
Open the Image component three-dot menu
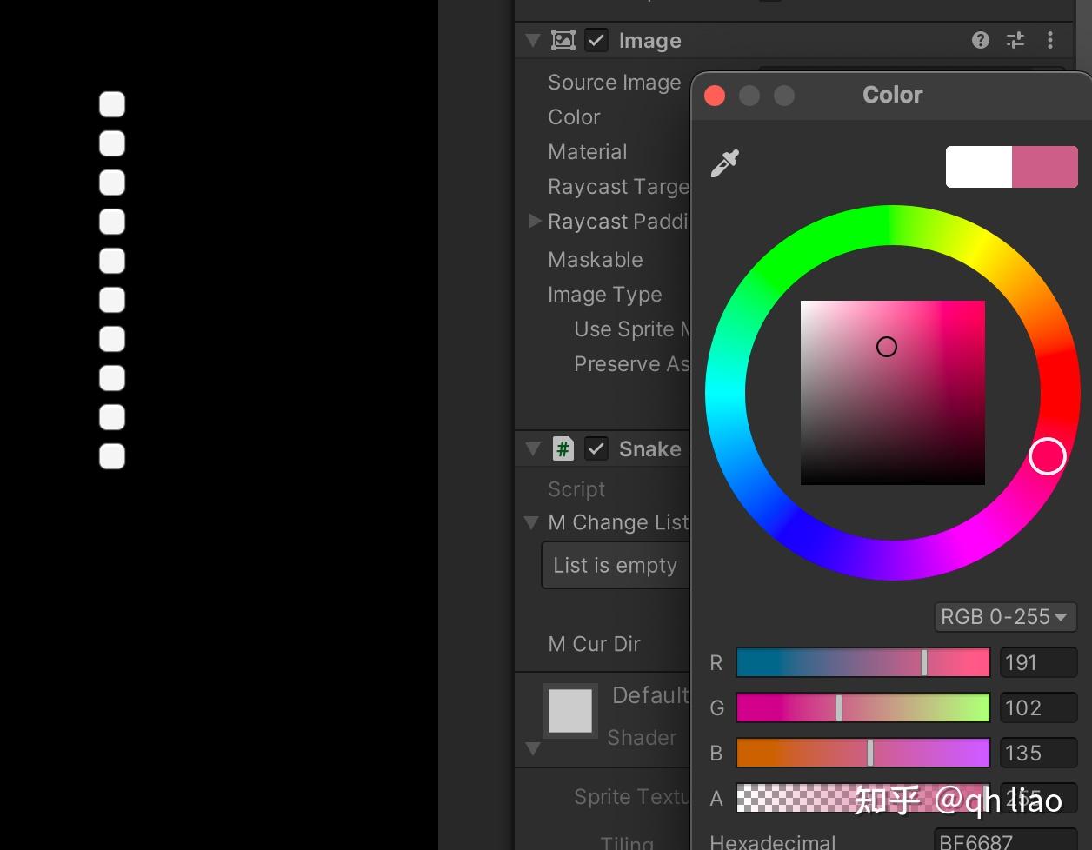point(1050,40)
